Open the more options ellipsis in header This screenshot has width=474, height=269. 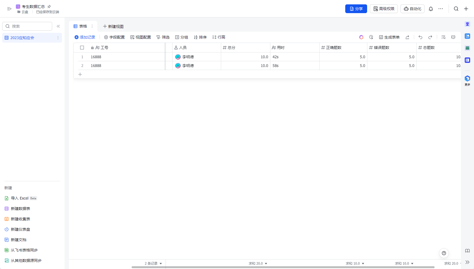(x=441, y=9)
